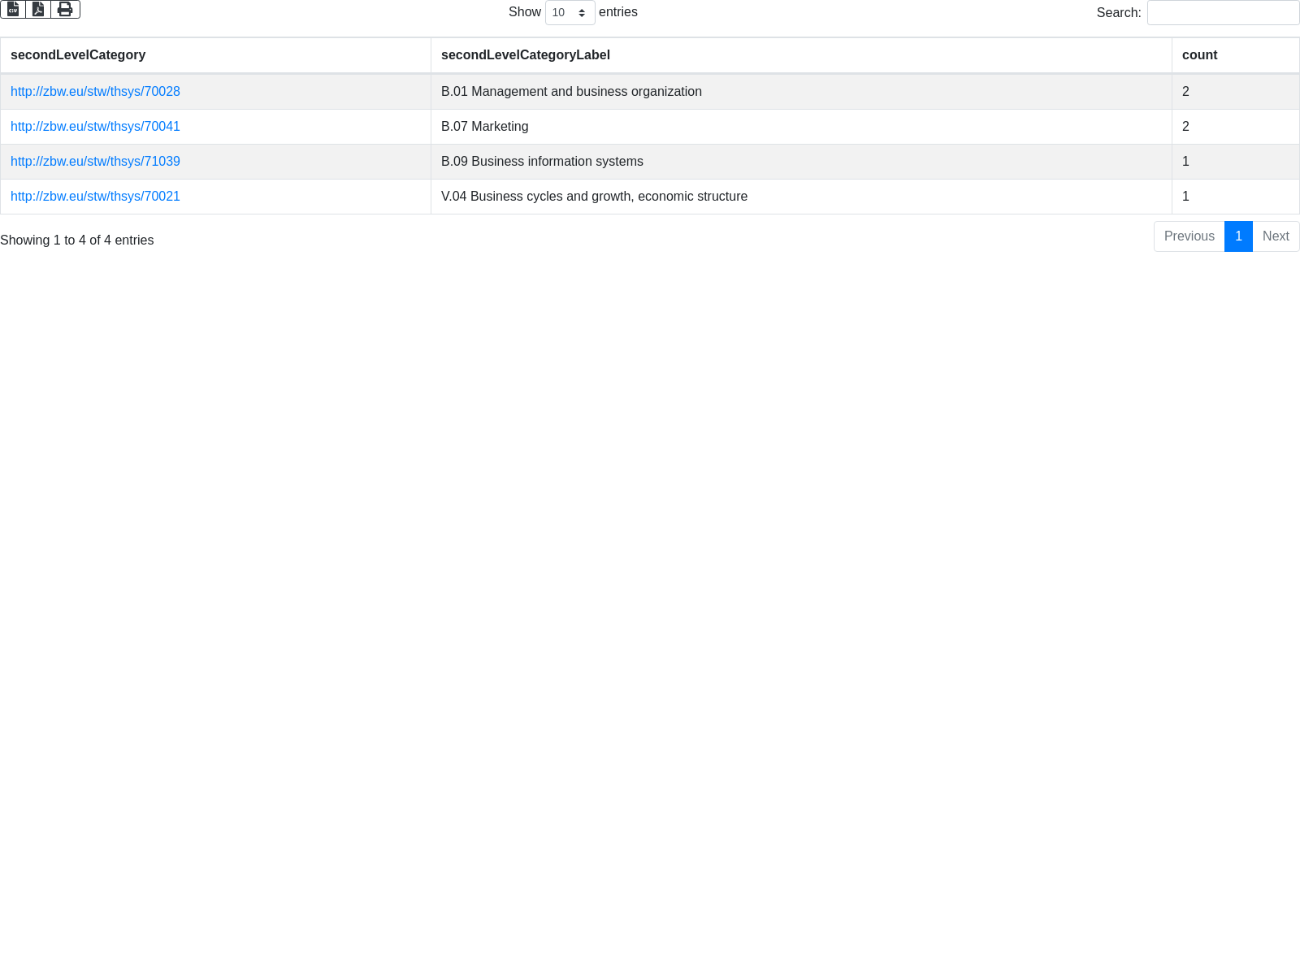Open the thsys/70041 link

(x=95, y=127)
